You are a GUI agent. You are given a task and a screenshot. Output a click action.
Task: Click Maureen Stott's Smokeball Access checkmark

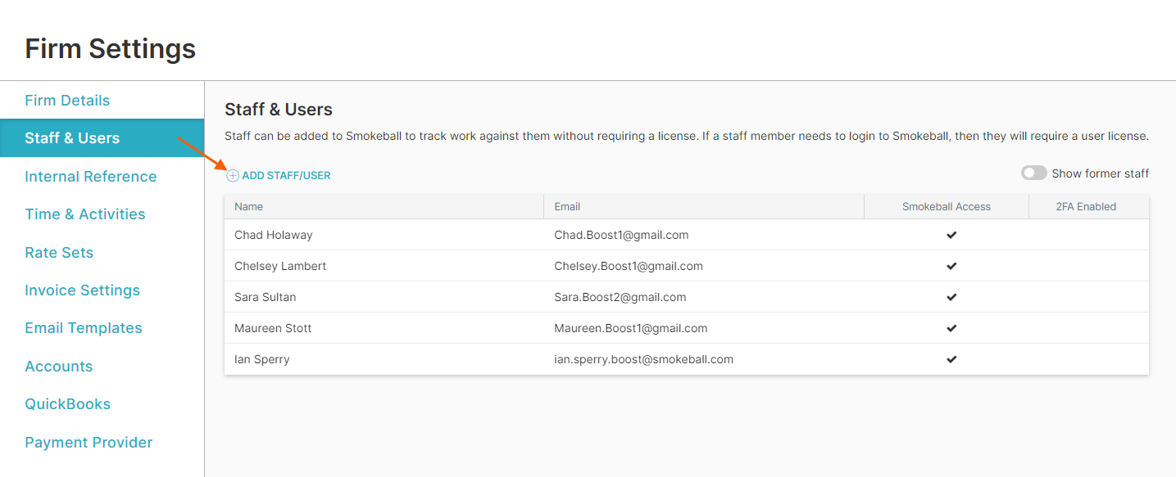tap(951, 327)
